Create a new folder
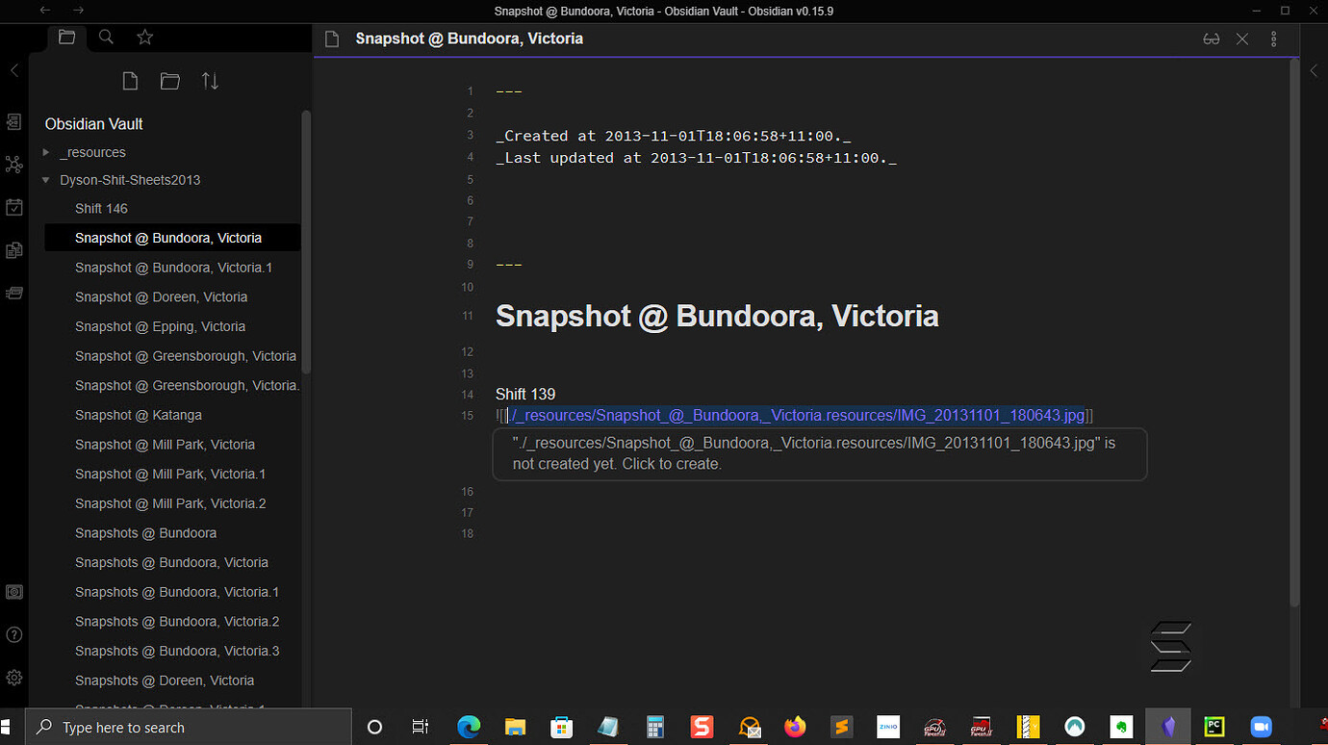Viewport: 1328px width, 745px height. (170, 81)
